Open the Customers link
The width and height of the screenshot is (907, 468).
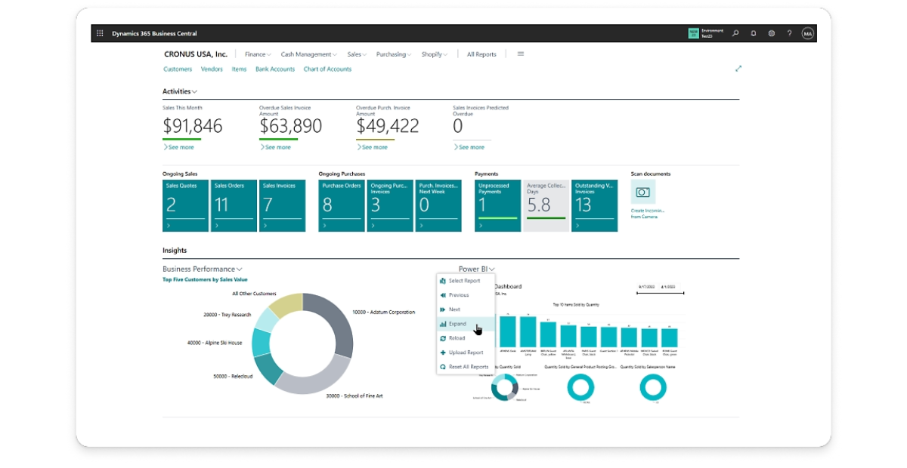pyautogui.click(x=178, y=69)
